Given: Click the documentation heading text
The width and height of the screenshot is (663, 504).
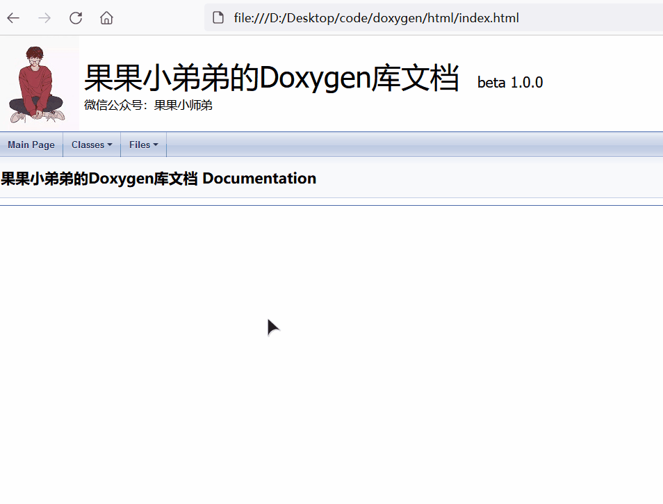Looking at the screenshot, I should (x=158, y=178).
